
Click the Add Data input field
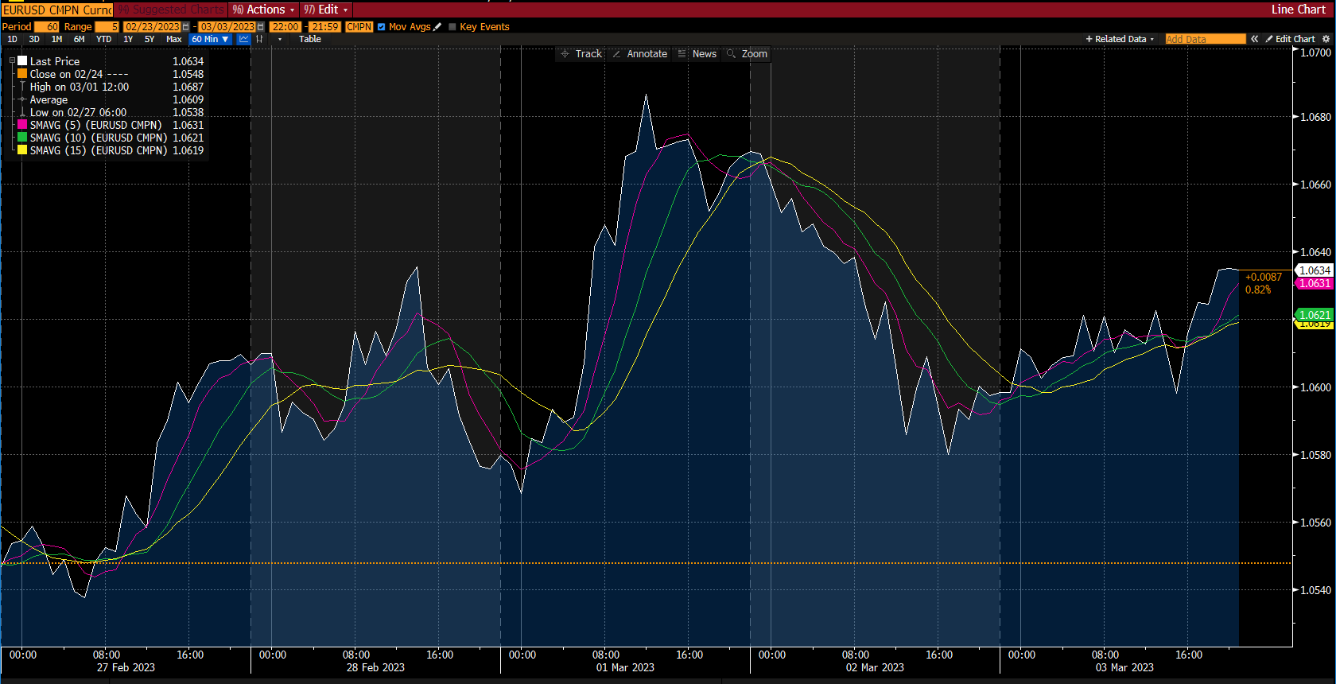pyautogui.click(x=1205, y=39)
